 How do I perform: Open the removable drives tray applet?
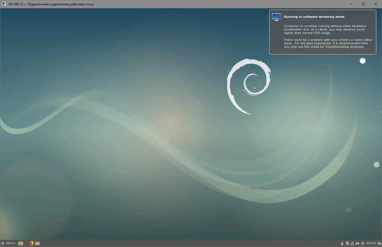(x=347, y=243)
